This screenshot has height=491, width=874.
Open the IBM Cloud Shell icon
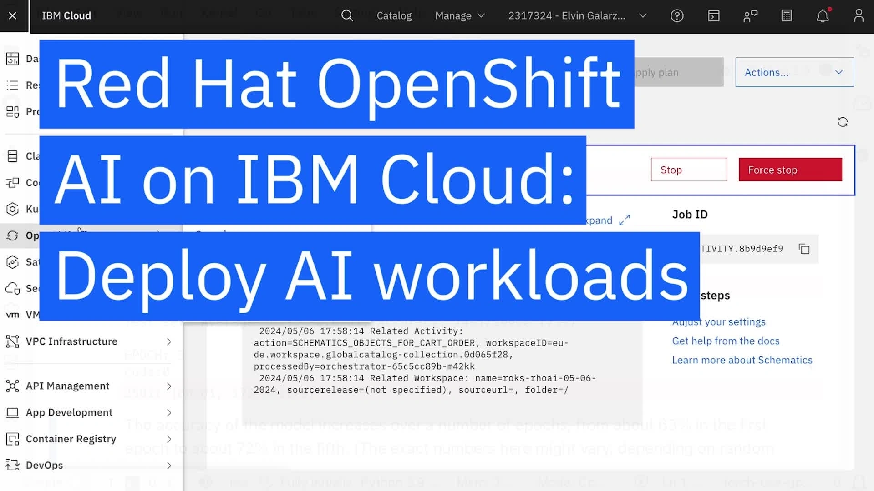pyautogui.click(x=714, y=16)
